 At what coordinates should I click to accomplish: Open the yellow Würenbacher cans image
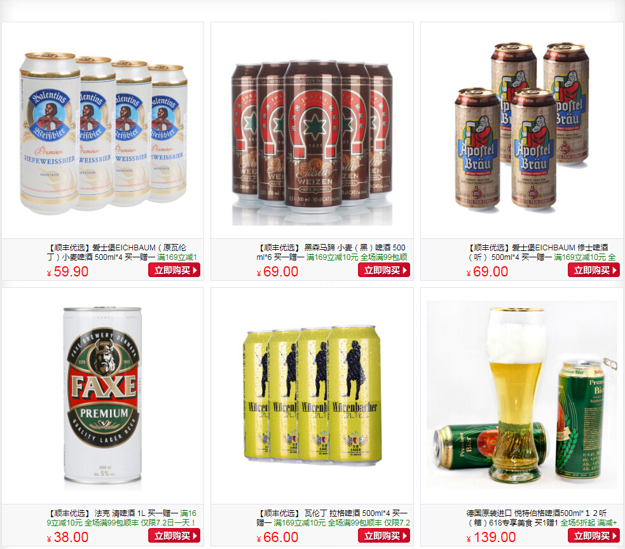[312, 396]
